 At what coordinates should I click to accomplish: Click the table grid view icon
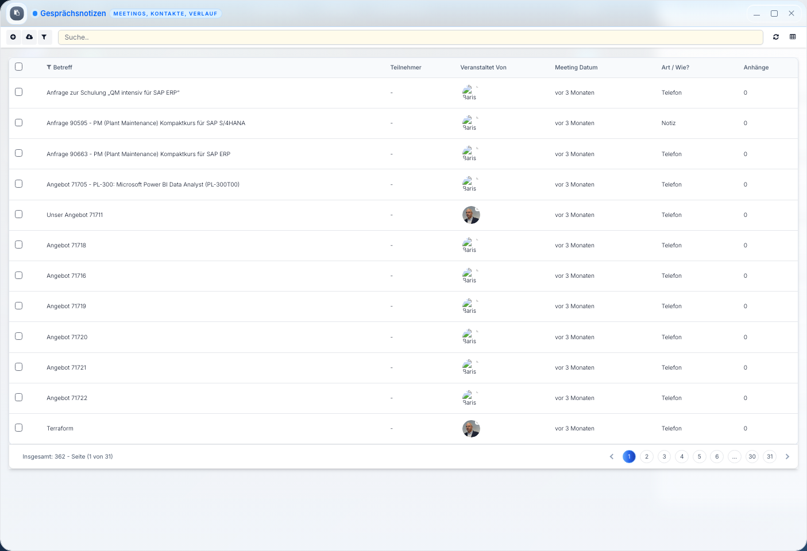point(793,37)
